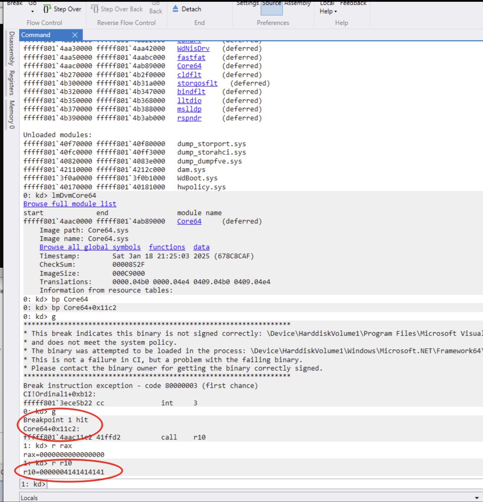Click the rax=0000000000000000 register value
The width and height of the screenshot is (483, 502).
[64, 455]
